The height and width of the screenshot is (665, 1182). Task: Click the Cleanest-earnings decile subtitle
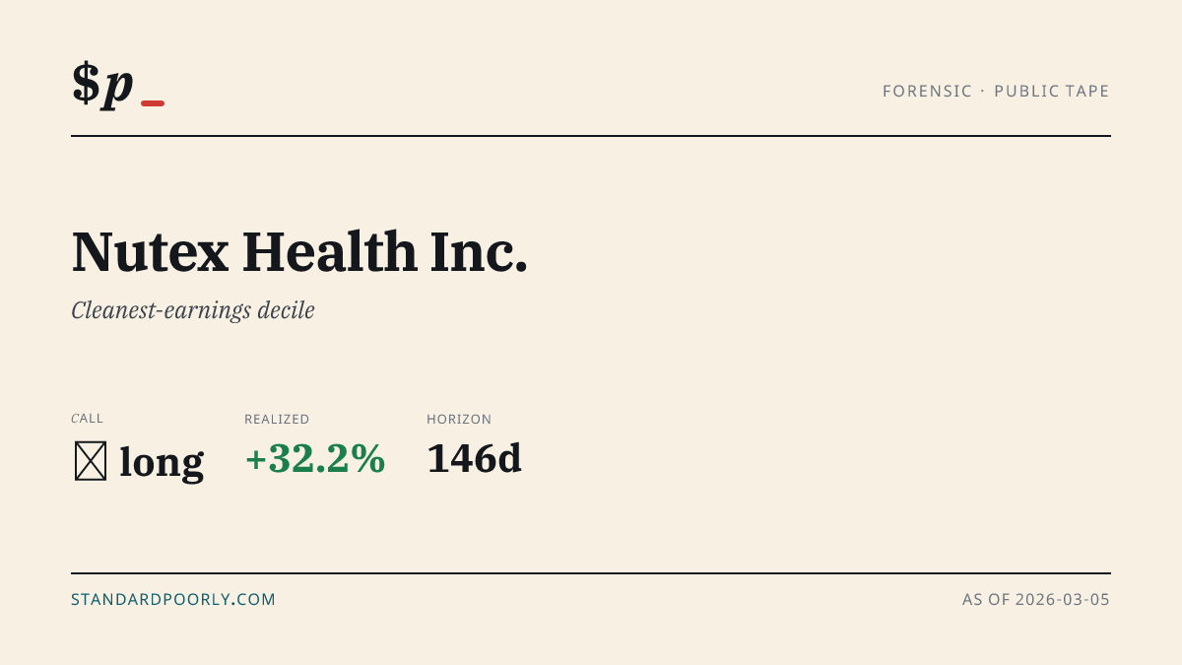(x=193, y=310)
